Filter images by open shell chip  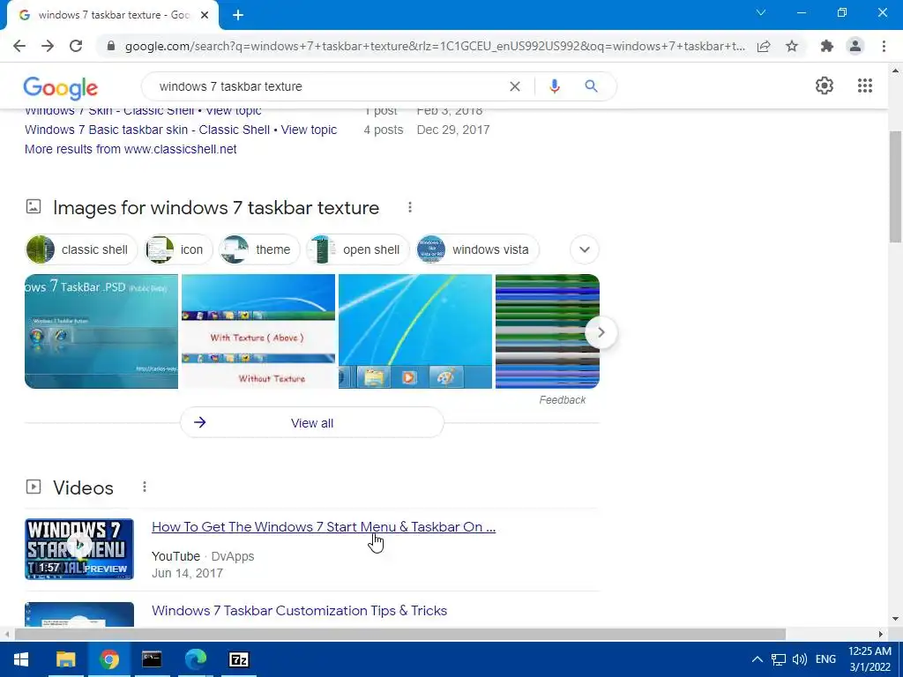click(x=358, y=249)
